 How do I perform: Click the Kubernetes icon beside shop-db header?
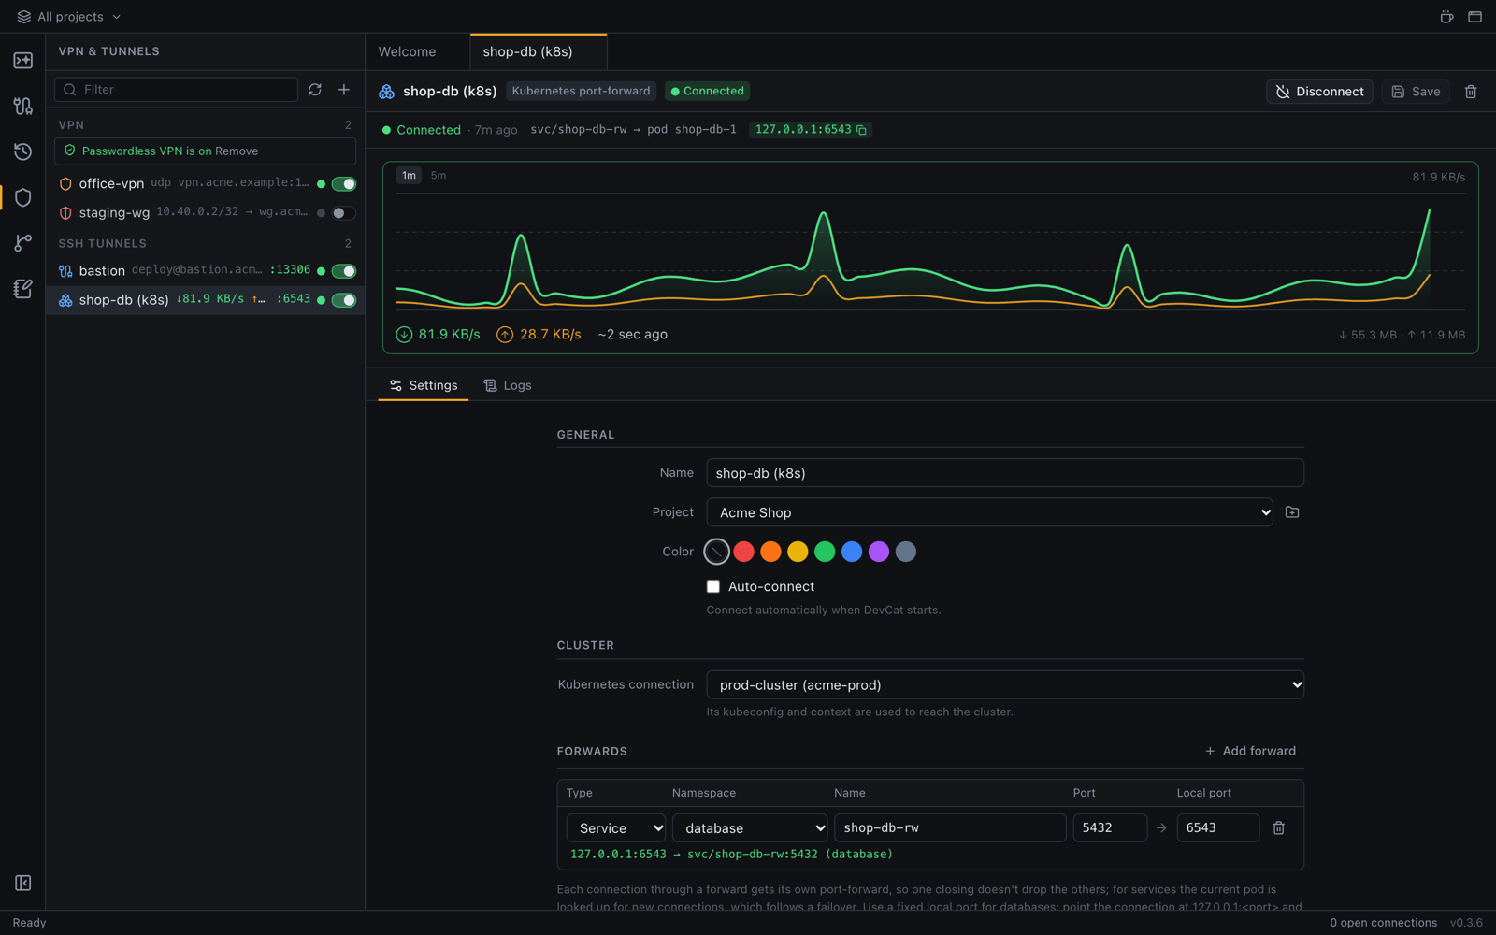(x=386, y=92)
